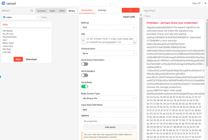Click the Upload2 node title

pos(11,4)
